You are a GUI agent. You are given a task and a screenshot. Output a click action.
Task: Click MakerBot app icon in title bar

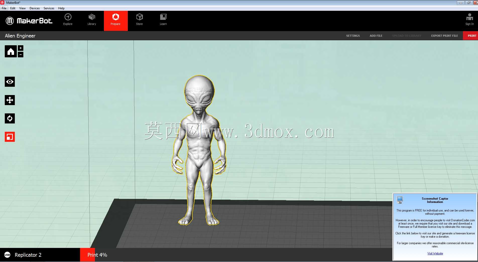pyautogui.click(x=3, y=3)
